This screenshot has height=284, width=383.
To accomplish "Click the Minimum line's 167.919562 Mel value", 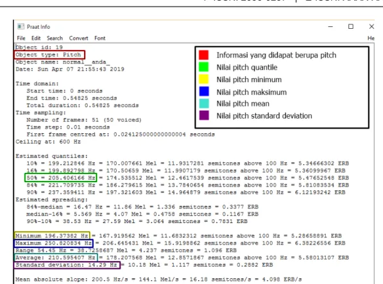I will click(124, 236).
